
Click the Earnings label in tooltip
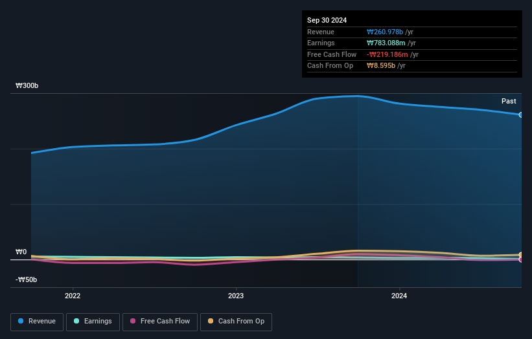pyautogui.click(x=321, y=43)
